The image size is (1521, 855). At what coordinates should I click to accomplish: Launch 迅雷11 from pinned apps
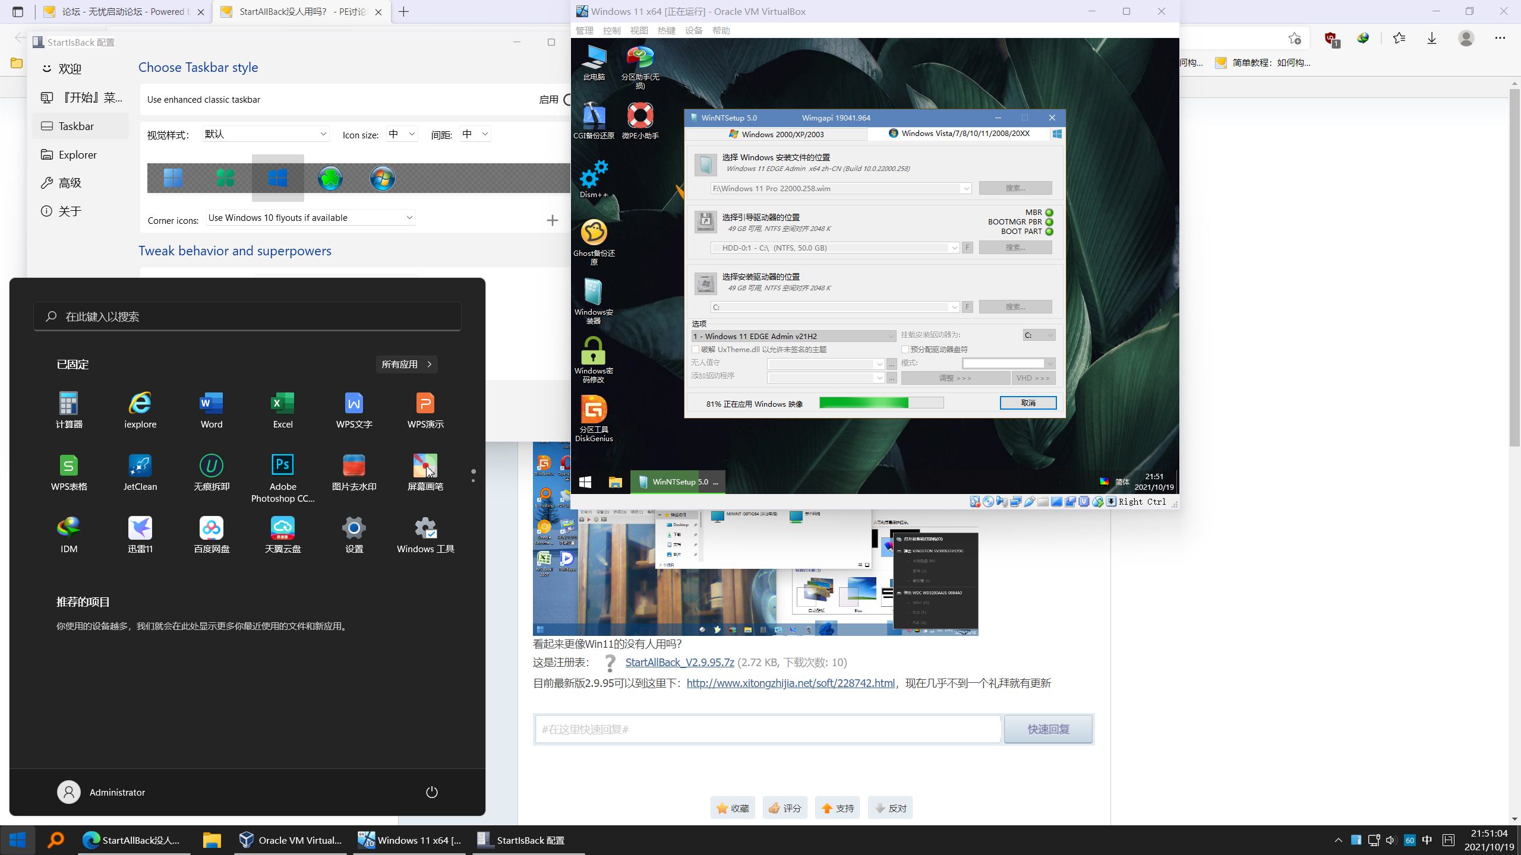point(140,534)
